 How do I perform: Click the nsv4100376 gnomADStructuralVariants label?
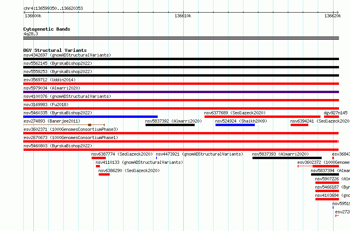click(x=67, y=96)
